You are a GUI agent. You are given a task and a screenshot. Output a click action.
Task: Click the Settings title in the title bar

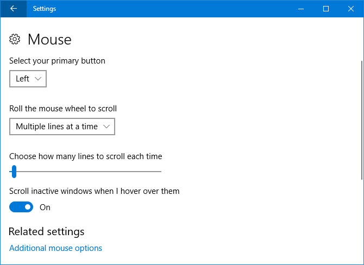tap(44, 9)
